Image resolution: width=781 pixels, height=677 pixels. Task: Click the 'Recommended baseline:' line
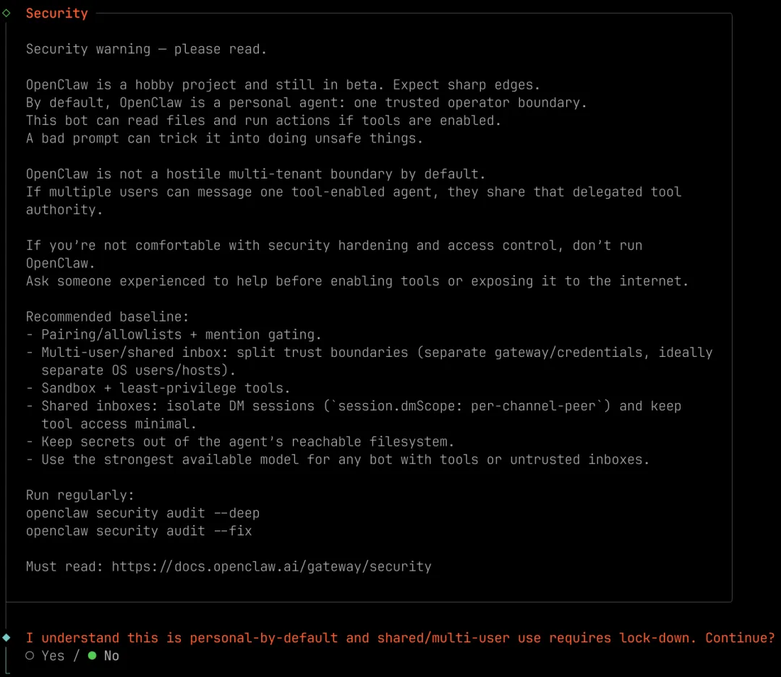(x=108, y=316)
